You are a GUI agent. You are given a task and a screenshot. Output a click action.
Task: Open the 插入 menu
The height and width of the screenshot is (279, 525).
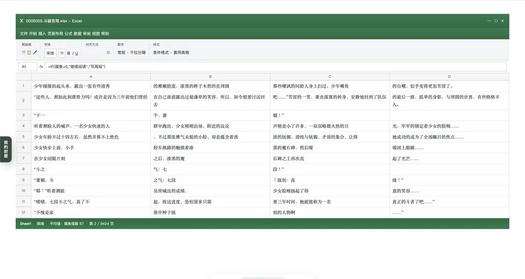(x=42, y=34)
